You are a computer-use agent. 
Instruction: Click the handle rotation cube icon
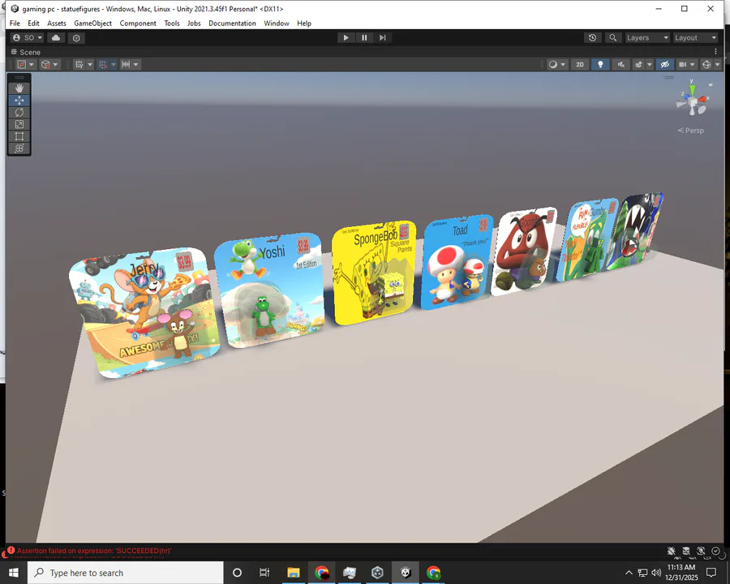coord(45,64)
